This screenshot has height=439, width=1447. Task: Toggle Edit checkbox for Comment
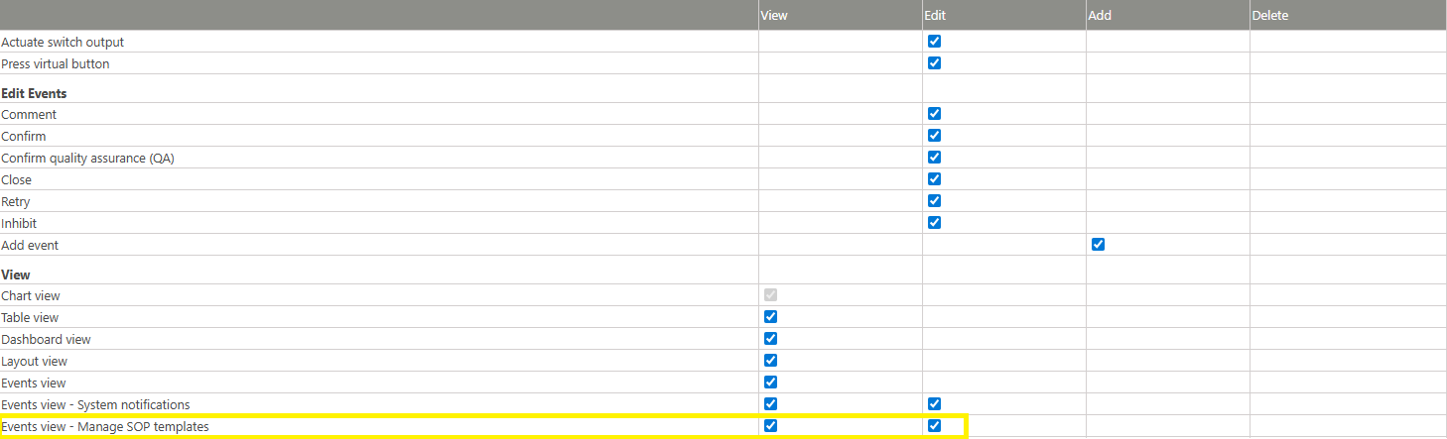point(934,114)
